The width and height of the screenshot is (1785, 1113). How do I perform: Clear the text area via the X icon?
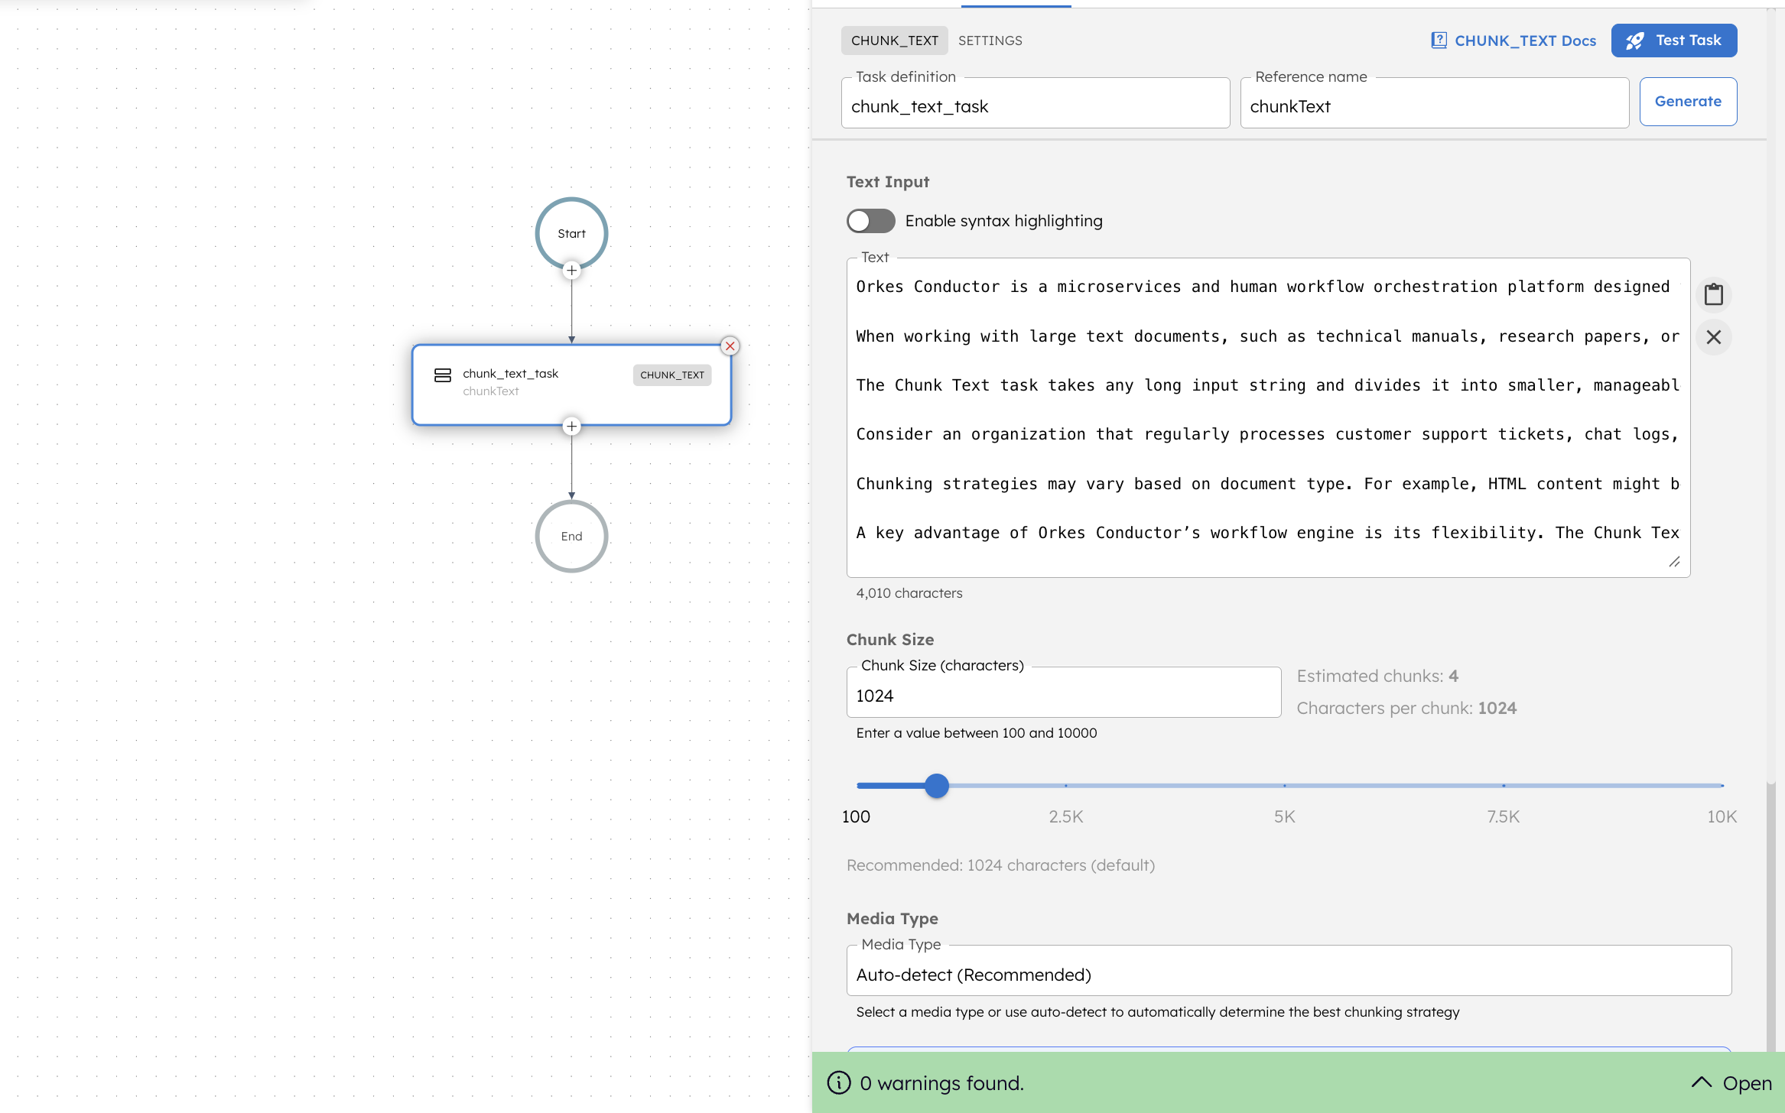coord(1714,337)
